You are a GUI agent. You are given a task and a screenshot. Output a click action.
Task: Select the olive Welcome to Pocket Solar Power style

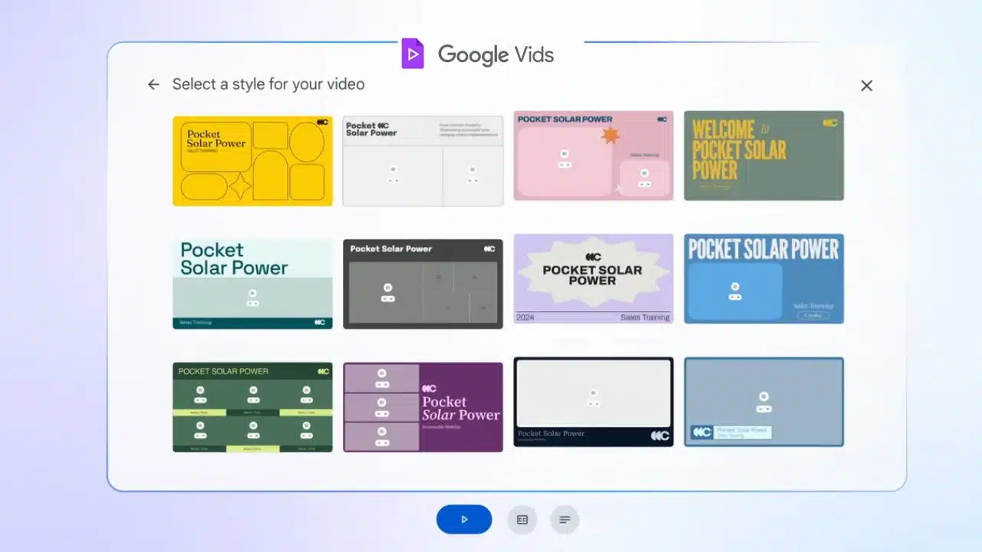pos(763,156)
